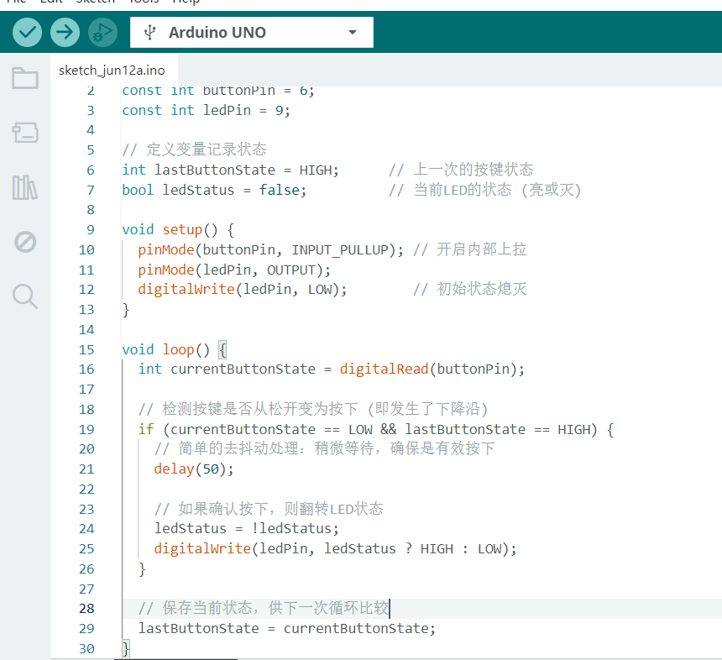Click the comment '// 检测按键是否从松开变为按下'
The image size is (722, 660).
[248, 409]
